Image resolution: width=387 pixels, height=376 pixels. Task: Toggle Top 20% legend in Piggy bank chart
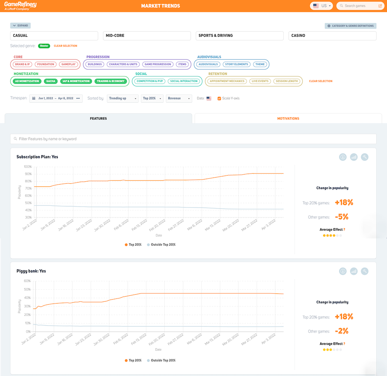(x=133, y=360)
